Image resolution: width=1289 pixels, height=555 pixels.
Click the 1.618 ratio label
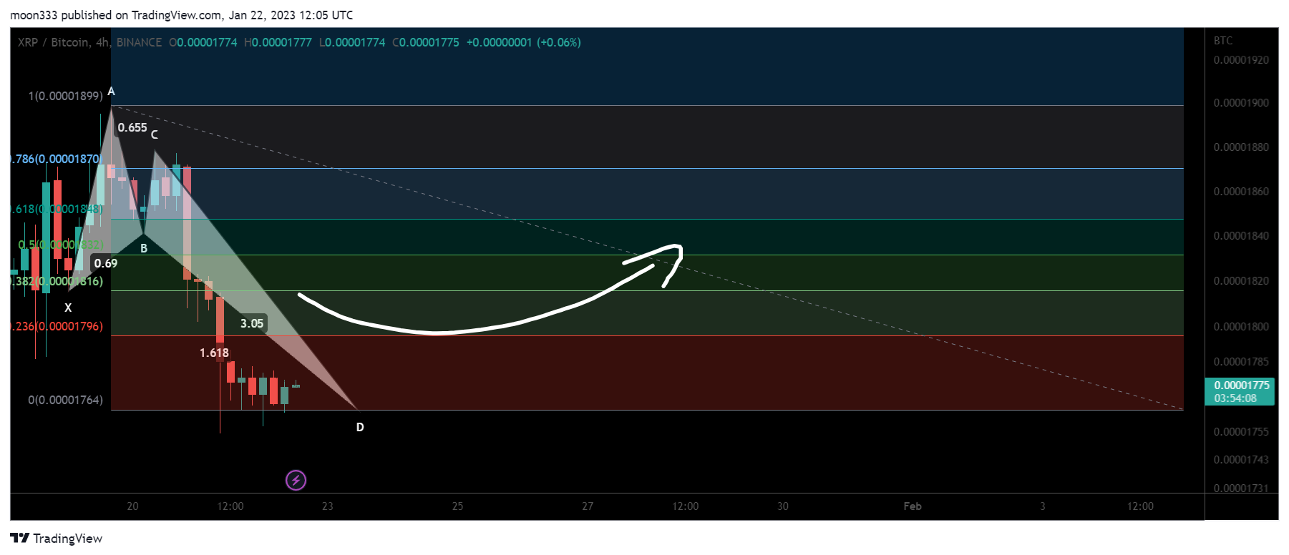pos(214,353)
